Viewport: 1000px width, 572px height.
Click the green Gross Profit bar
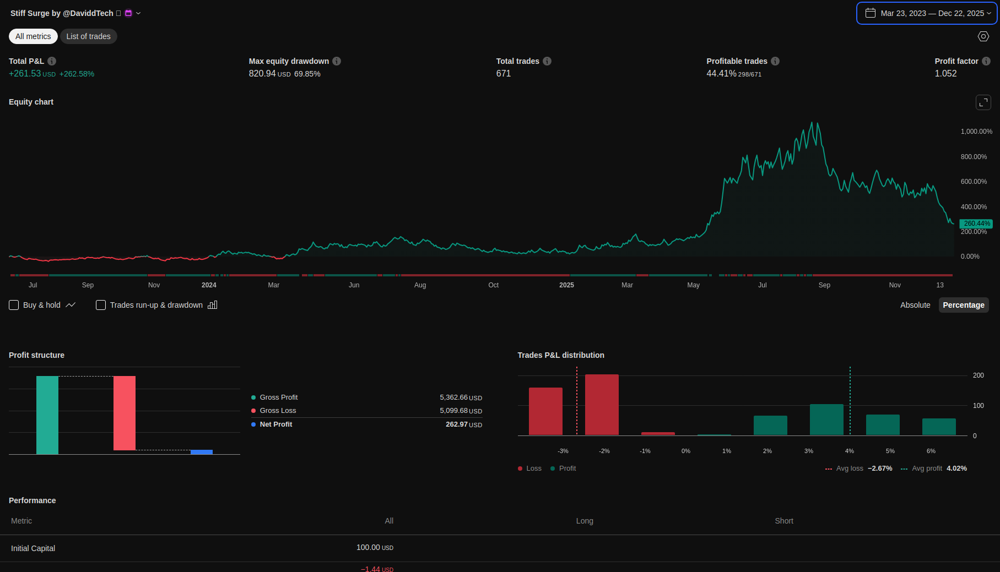pos(47,415)
